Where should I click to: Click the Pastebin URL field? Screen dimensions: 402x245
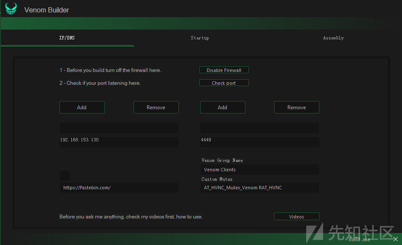(x=119, y=188)
